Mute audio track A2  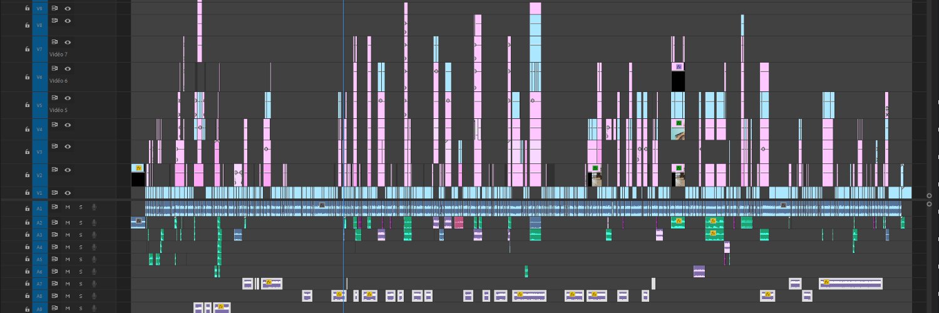67,222
